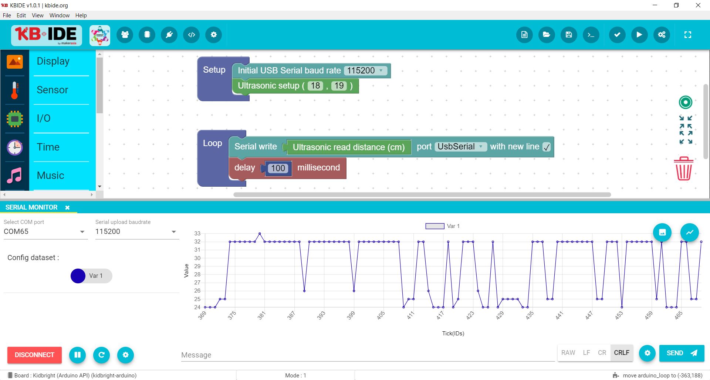
Task: Open the File menu
Action: pos(7,15)
